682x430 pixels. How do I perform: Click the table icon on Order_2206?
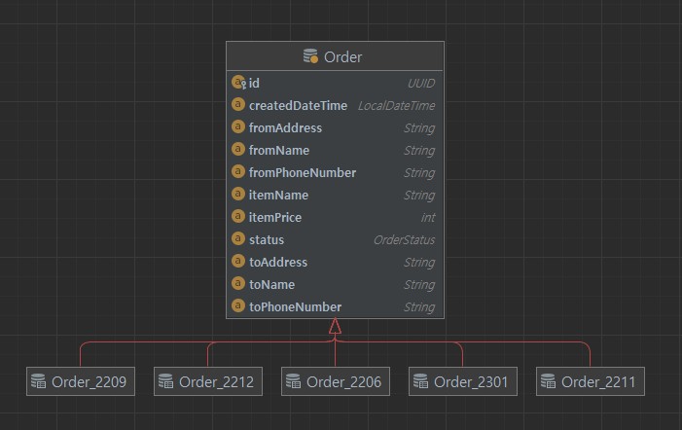294,381
